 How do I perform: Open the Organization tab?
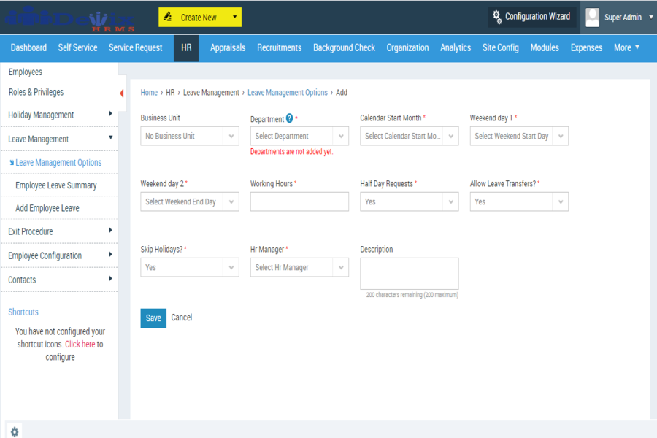pyautogui.click(x=407, y=47)
